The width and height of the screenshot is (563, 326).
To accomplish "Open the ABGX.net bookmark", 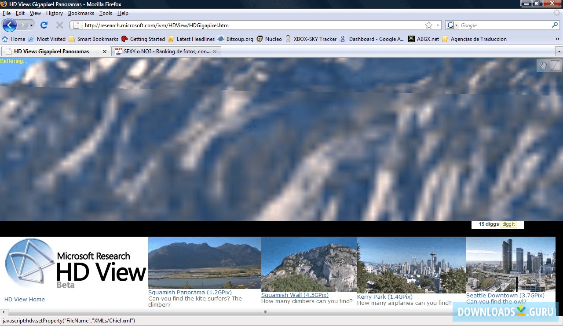I will [424, 39].
